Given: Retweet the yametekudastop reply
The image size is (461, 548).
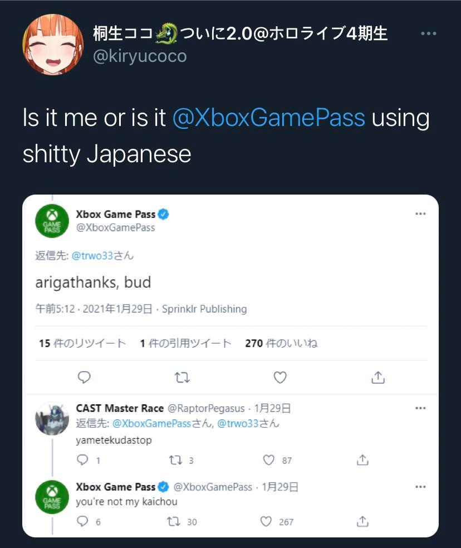Looking at the screenshot, I should click(x=175, y=460).
